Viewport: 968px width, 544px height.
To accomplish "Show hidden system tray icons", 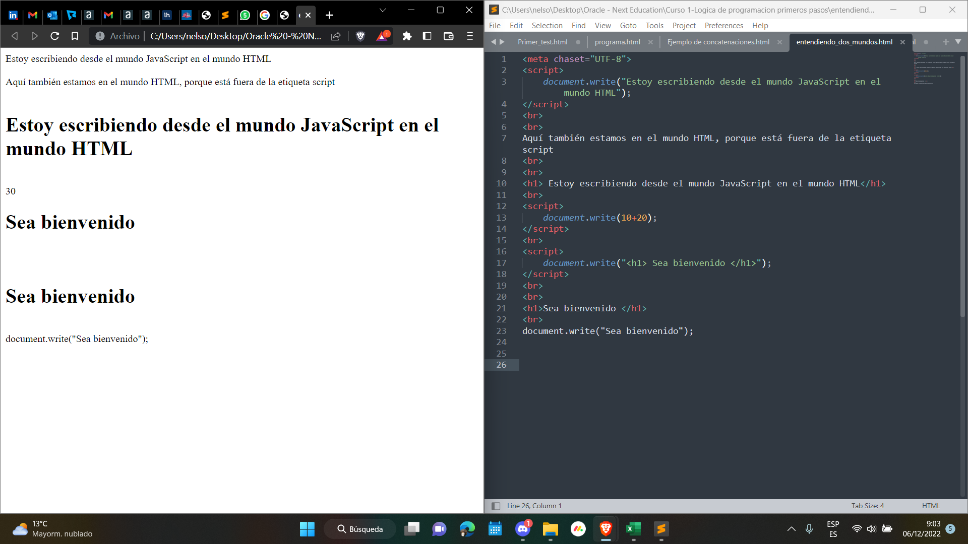I will coord(792,529).
